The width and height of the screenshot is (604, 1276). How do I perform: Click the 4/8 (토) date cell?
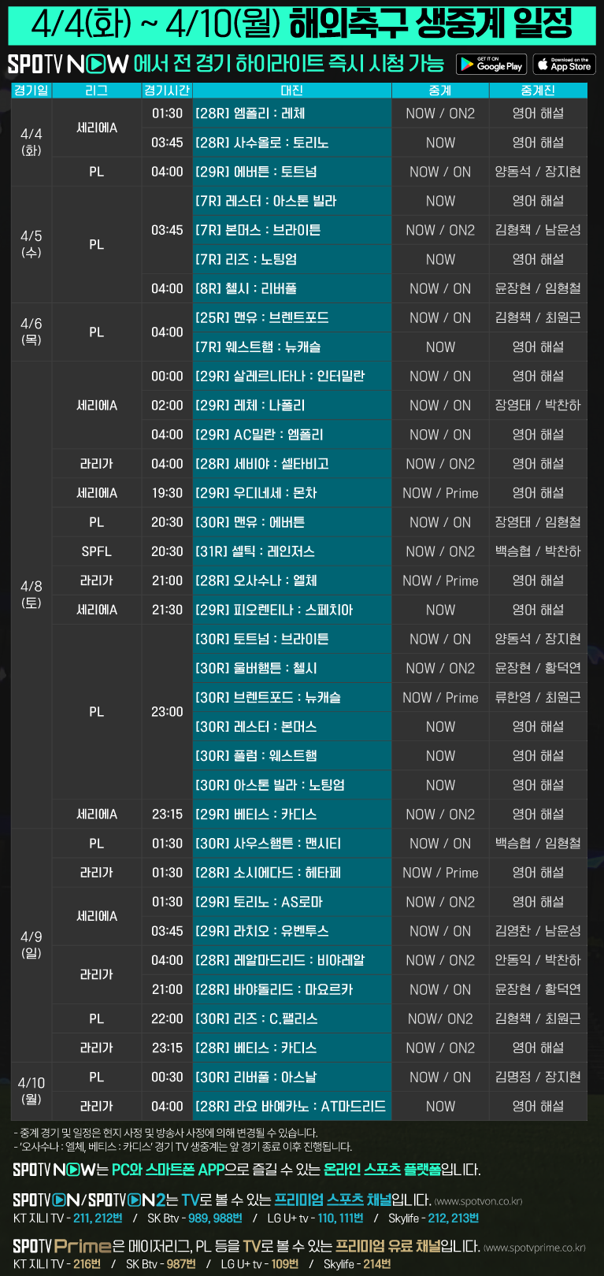point(31,594)
